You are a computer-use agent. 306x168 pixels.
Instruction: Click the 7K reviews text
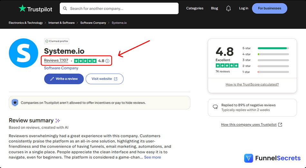coord(223,71)
